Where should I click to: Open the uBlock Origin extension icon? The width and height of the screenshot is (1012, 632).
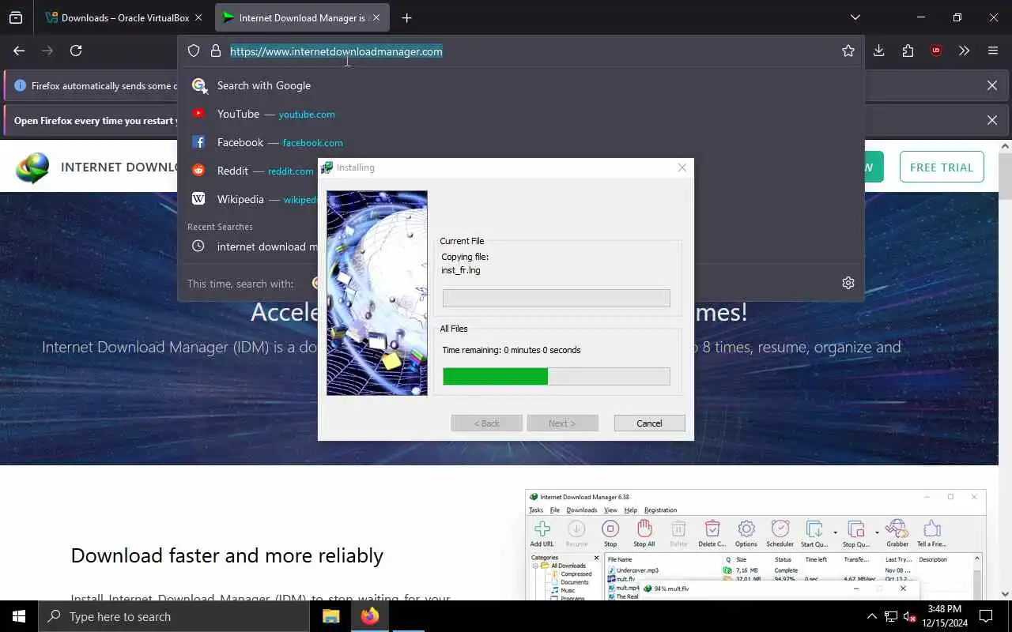pyautogui.click(x=936, y=51)
